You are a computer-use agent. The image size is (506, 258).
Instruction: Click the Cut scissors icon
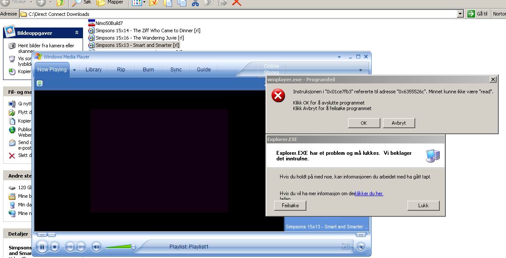195,3
